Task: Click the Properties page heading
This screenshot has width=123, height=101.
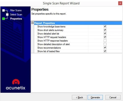Action: click(x=40, y=9)
